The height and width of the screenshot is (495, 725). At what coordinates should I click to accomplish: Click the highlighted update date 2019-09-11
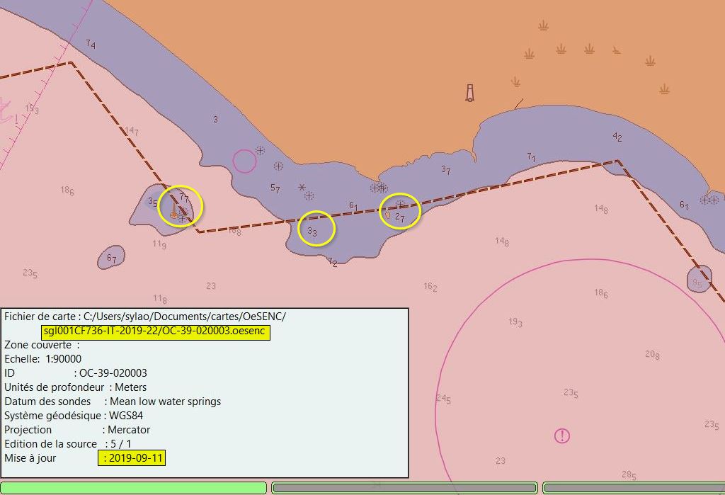pos(132,458)
